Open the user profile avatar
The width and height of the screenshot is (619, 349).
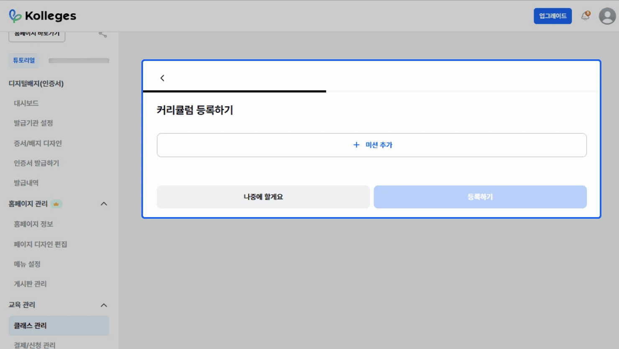(x=607, y=16)
